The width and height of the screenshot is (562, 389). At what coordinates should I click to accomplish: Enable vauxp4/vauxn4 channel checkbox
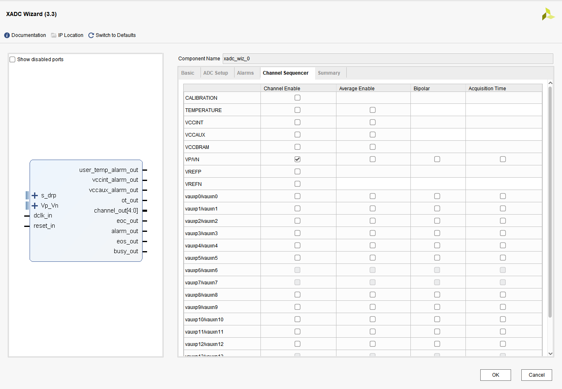297,245
